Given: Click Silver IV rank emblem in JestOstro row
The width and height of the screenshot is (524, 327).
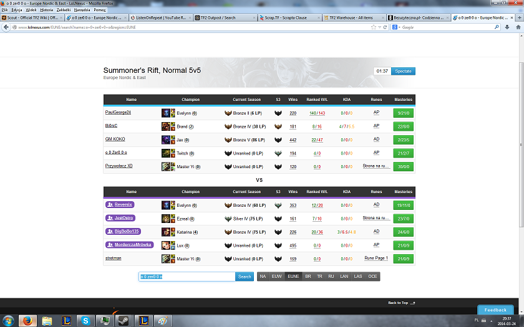Looking at the screenshot, I should coord(228,219).
